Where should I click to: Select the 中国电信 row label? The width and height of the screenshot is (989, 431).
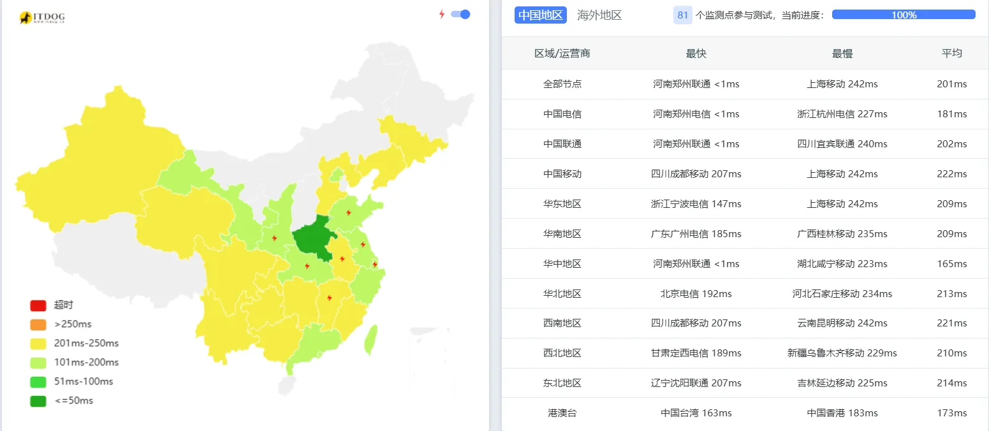pyautogui.click(x=562, y=114)
